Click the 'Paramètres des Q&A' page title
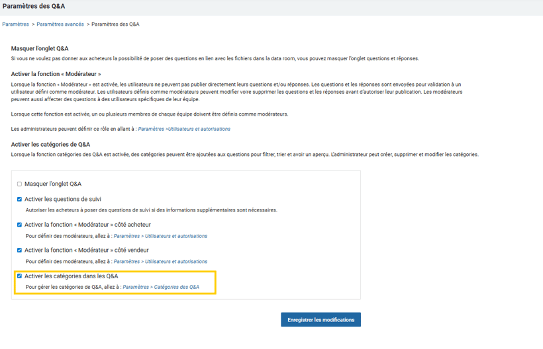Screen dimensions: 543x349 (33, 7)
